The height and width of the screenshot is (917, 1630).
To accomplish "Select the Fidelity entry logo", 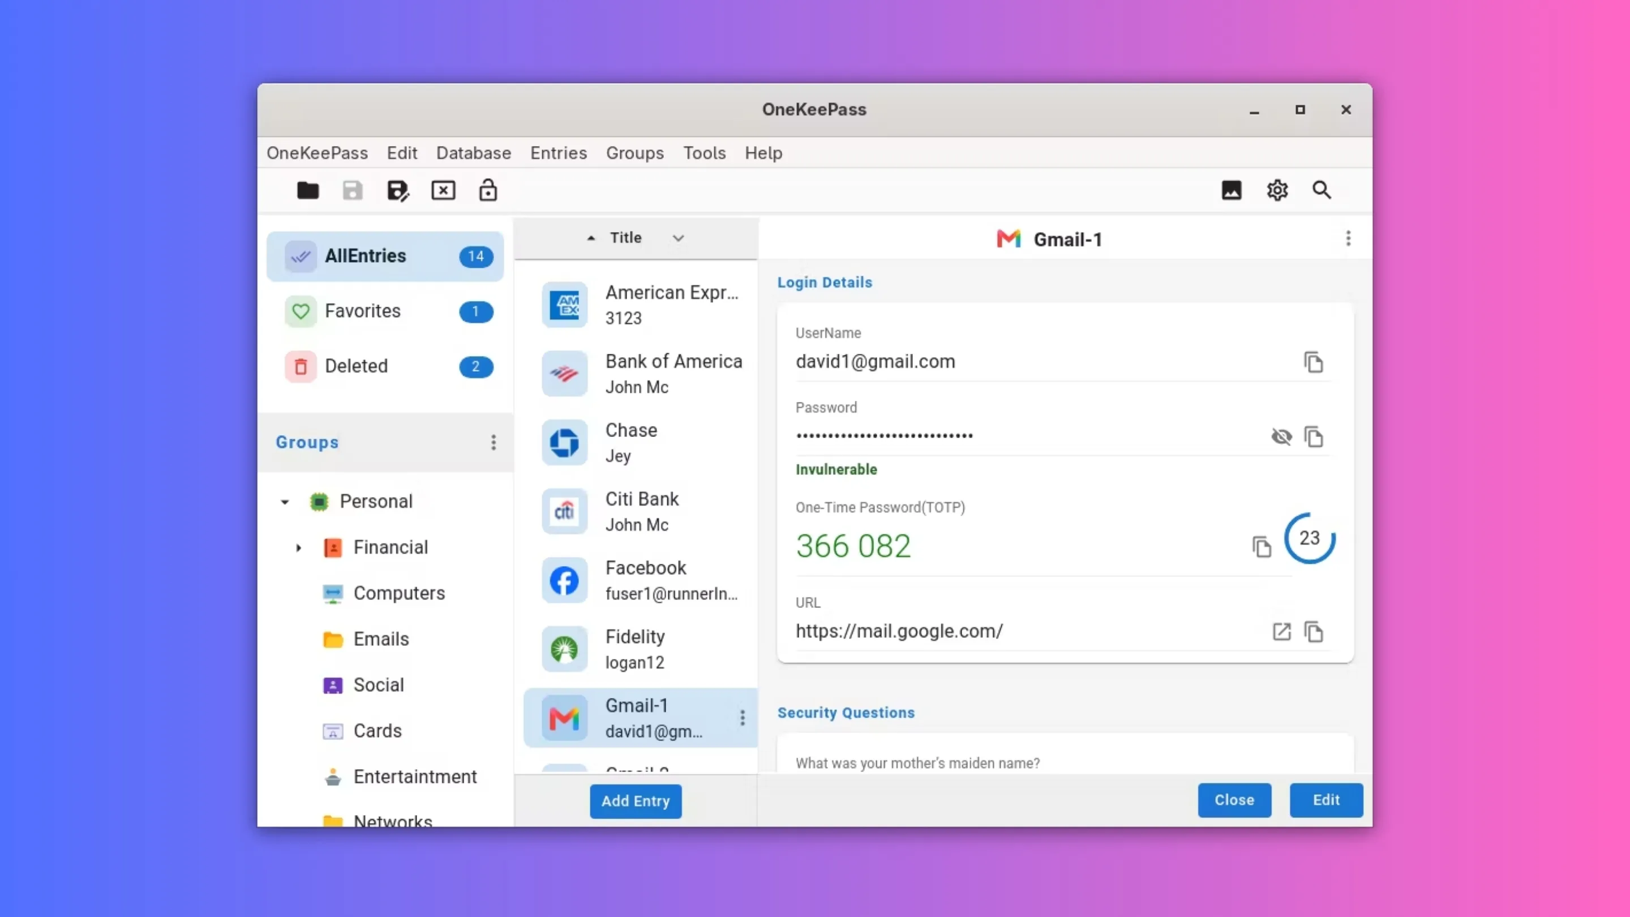I will click(564, 649).
